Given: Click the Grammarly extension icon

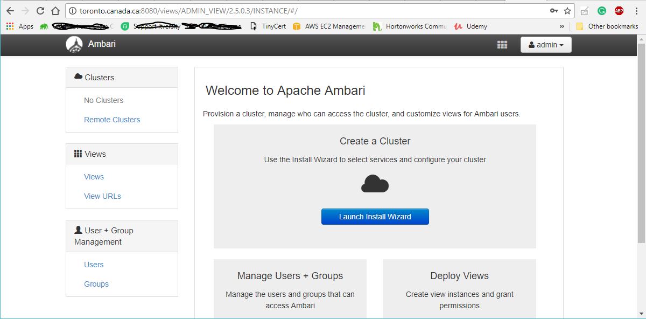Looking at the screenshot, I should point(601,10).
